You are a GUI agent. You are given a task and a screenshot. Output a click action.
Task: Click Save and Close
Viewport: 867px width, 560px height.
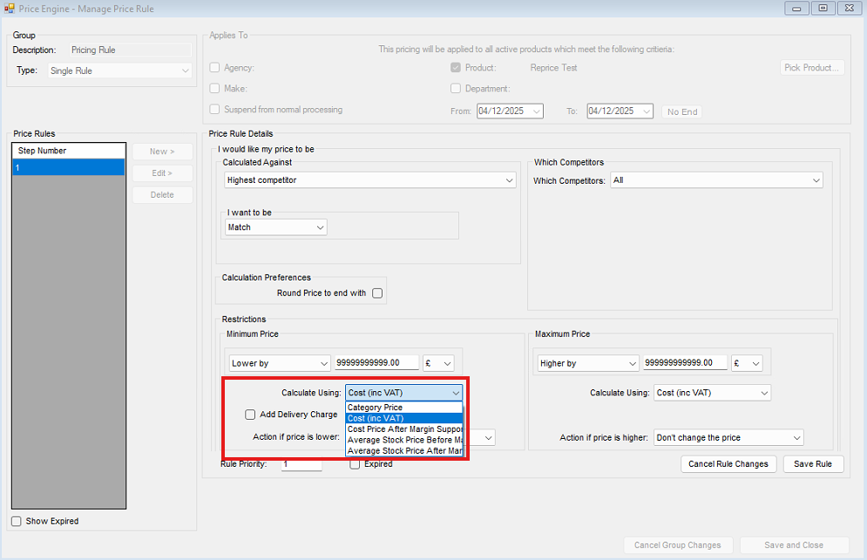pos(794,545)
